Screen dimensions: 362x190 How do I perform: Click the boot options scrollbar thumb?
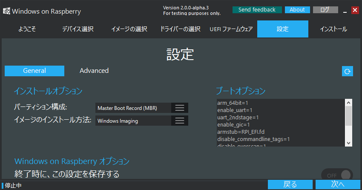[x=348, y=116]
